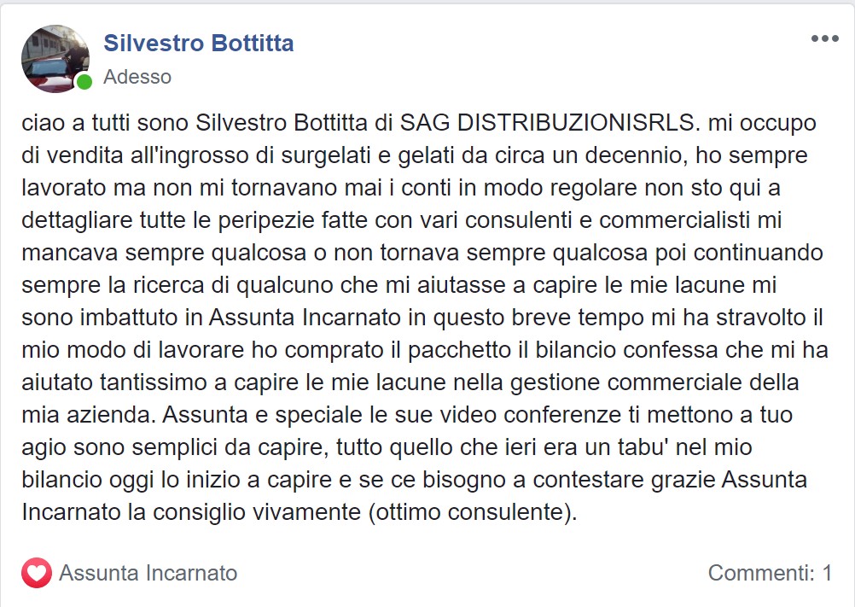Screen dimensions: 855x607
Task: Open the "Commenti: 1" comments link
Action: click(770, 573)
